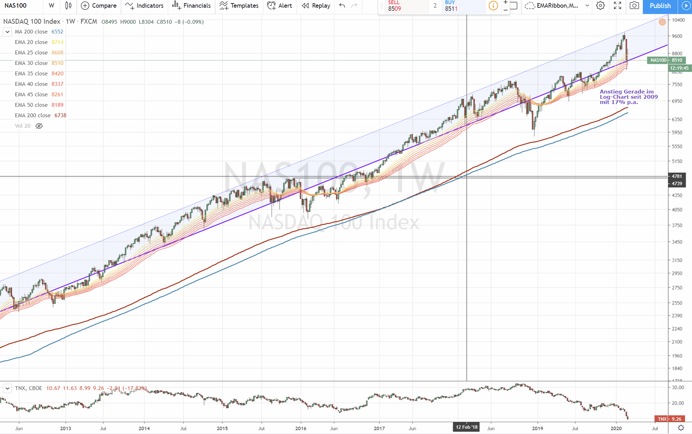692x434 pixels.
Task: Click the play icon next to Publish
Action: pos(685,6)
